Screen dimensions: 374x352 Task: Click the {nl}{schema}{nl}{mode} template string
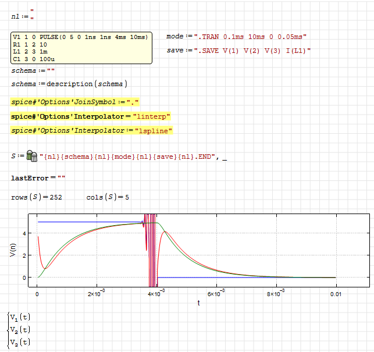pos(131,157)
